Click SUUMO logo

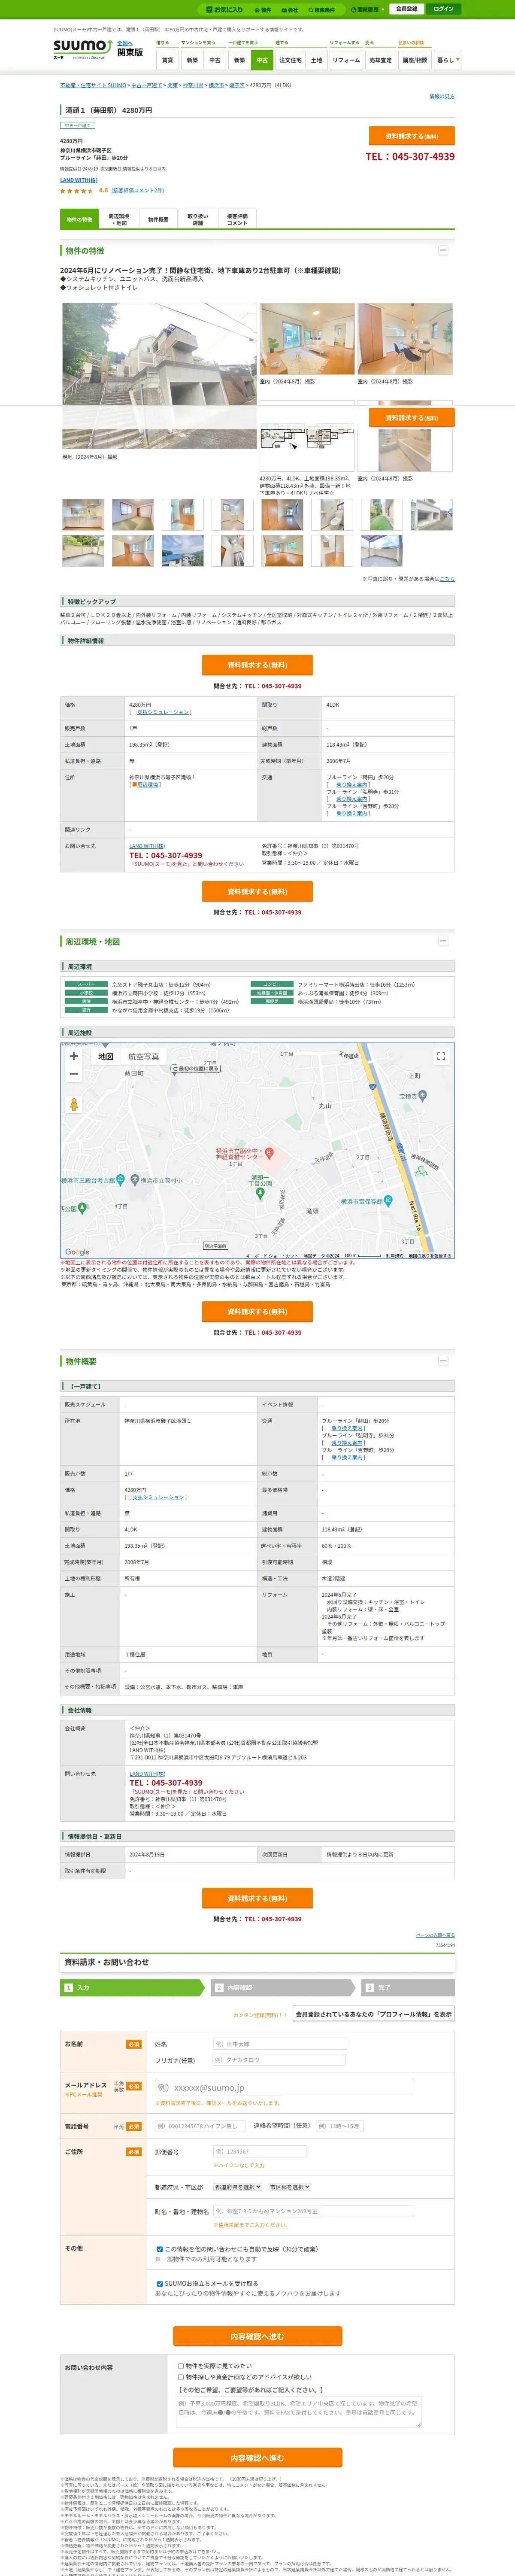tap(83, 48)
